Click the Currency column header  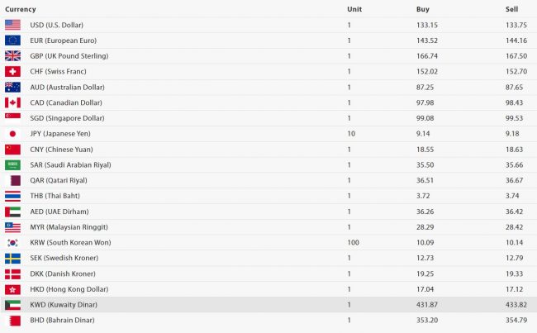(x=21, y=9)
